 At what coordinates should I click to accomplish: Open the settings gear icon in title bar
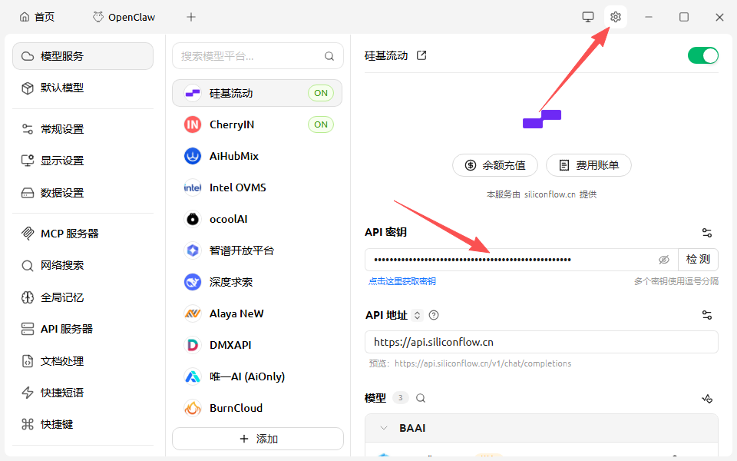tap(615, 17)
